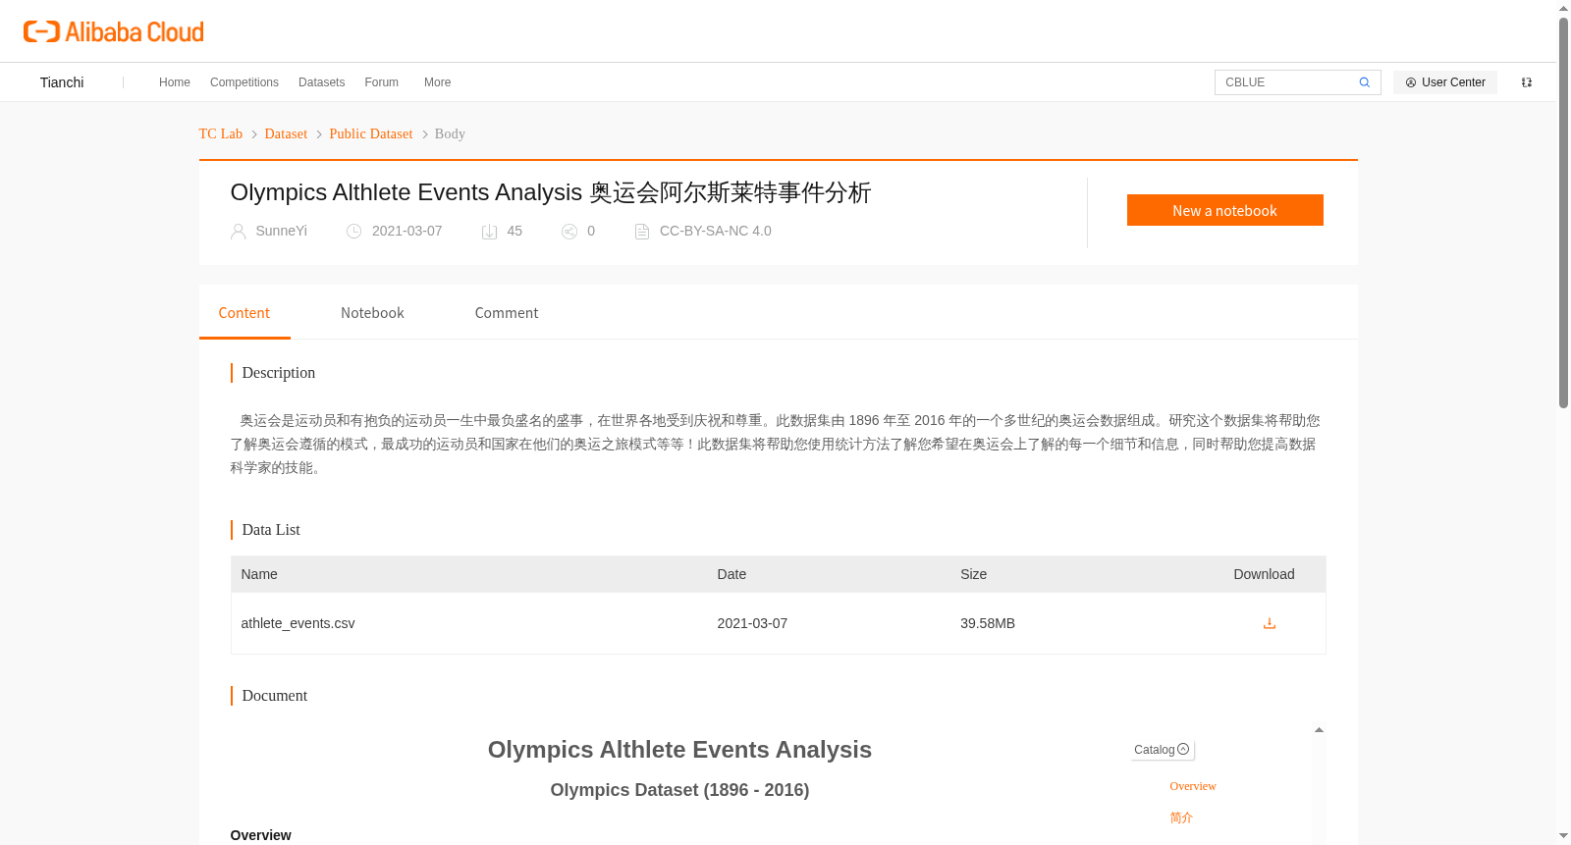Follow the TC Lab breadcrumb link

pyautogui.click(x=221, y=133)
